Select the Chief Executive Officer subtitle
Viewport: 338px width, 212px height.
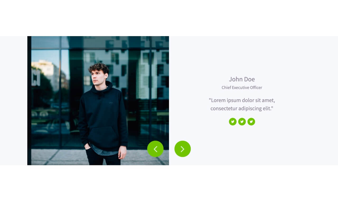(242, 88)
